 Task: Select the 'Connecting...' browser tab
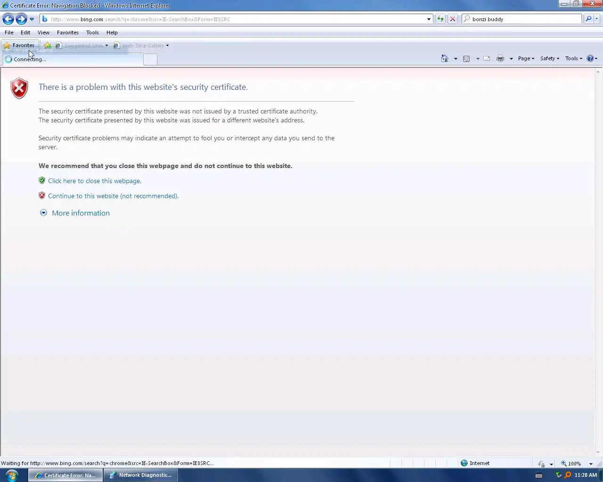tap(73, 59)
